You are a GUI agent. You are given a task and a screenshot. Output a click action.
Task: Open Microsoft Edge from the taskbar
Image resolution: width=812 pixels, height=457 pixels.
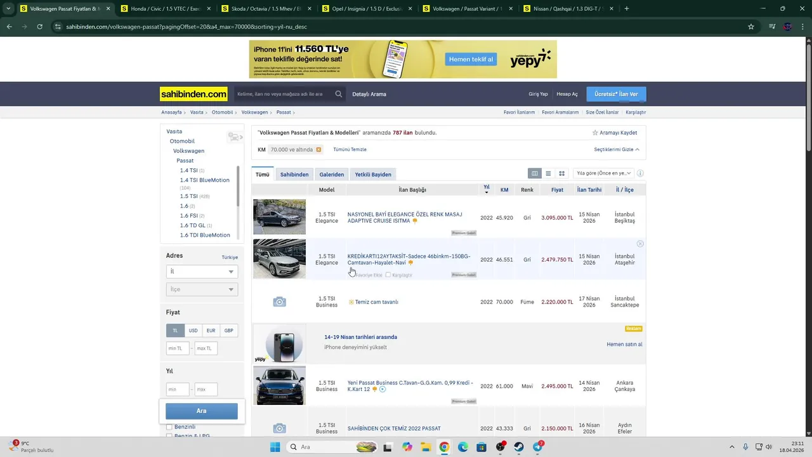pos(463,447)
